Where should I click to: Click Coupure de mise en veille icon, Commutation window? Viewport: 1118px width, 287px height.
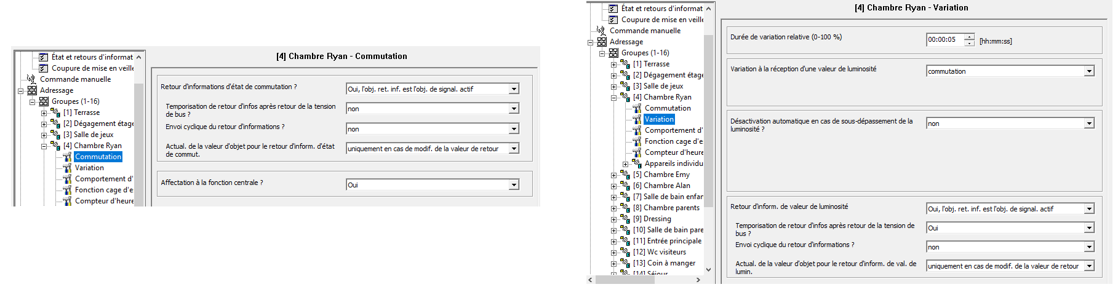point(44,68)
